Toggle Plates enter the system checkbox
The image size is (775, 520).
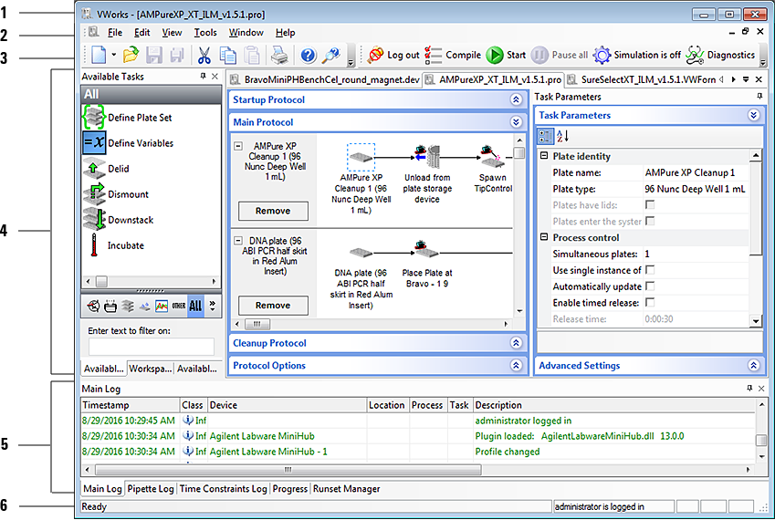[x=650, y=222]
